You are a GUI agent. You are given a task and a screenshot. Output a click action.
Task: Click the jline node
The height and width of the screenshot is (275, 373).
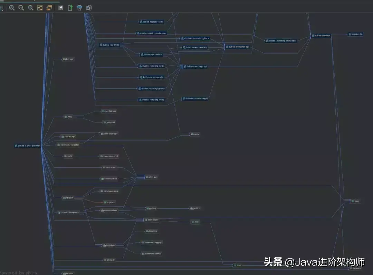195,222
